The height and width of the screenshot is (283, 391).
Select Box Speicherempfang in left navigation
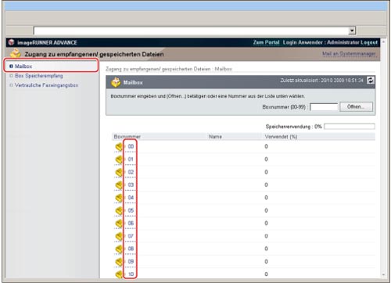pos(39,76)
